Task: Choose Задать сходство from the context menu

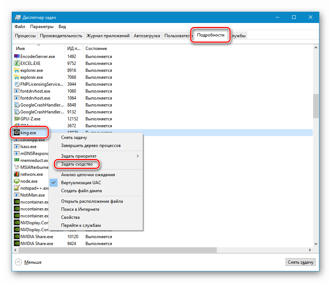Action: pyautogui.click(x=77, y=164)
